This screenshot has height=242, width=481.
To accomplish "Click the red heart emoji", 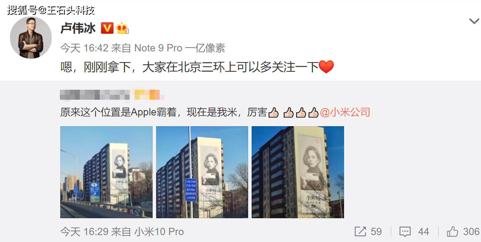I will [x=326, y=67].
